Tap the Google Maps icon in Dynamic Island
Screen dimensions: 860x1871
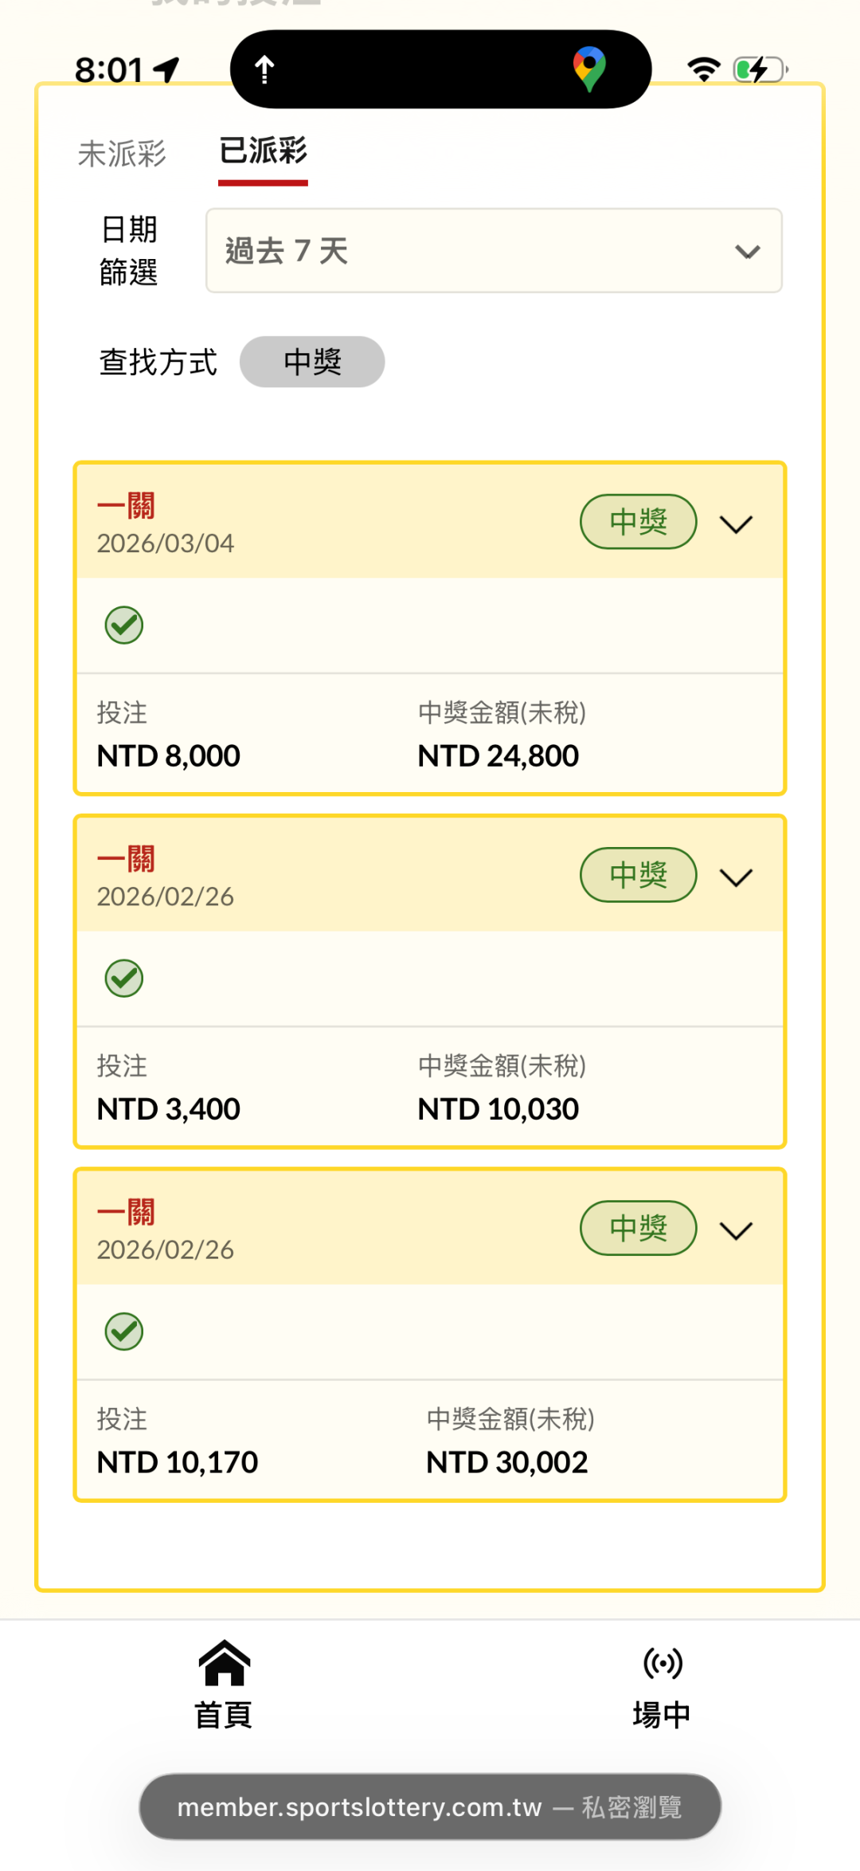click(589, 69)
